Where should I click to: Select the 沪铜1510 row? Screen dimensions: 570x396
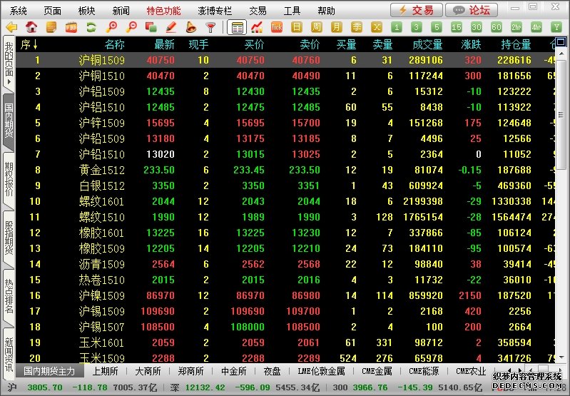(101, 76)
